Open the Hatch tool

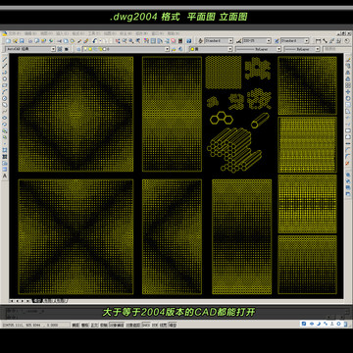point(5,150)
